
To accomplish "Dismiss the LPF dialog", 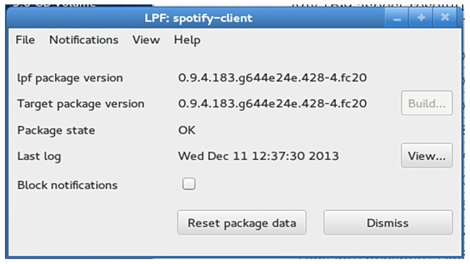I will [x=387, y=223].
